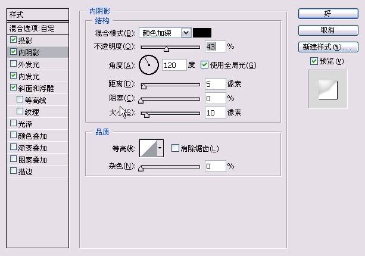Enable the 等高线 sub-option checkbox

click(20, 99)
